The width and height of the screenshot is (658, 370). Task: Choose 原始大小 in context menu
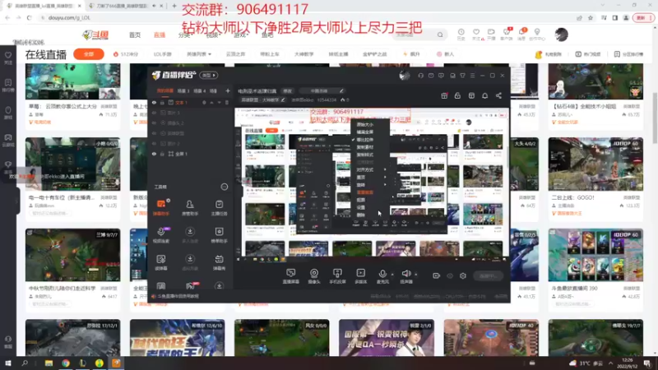(364, 125)
